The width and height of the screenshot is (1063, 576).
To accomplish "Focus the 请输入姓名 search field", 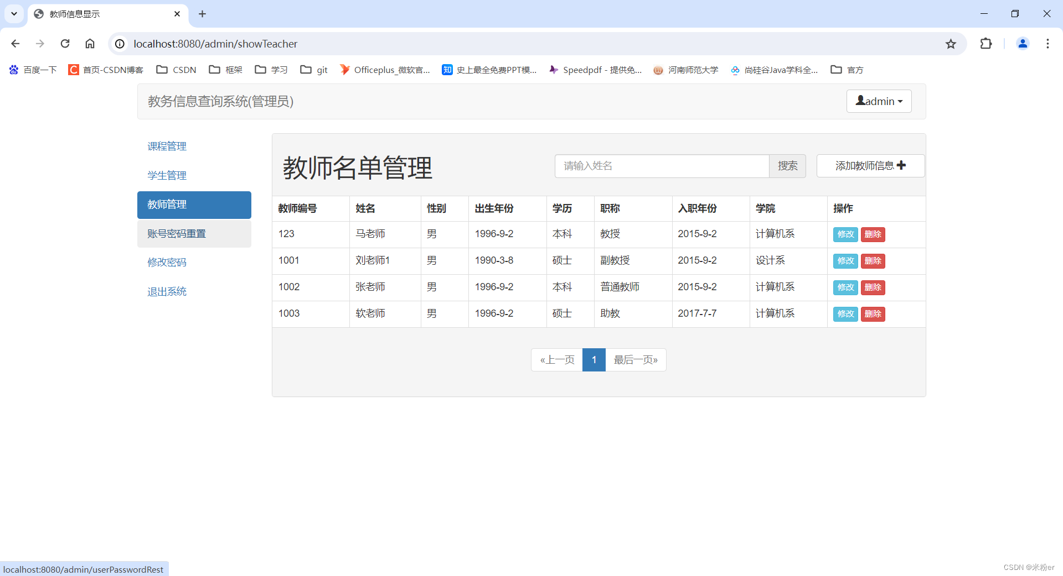I will point(662,166).
